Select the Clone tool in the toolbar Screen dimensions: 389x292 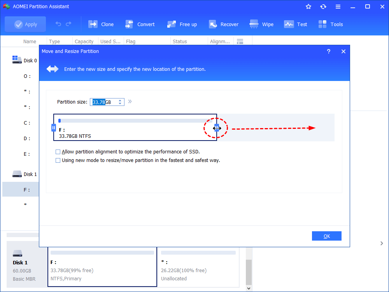101,24
